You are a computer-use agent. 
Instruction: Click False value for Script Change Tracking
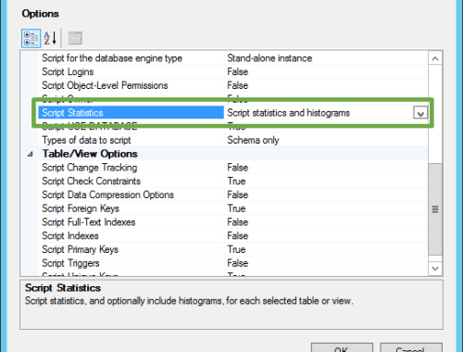(238, 168)
